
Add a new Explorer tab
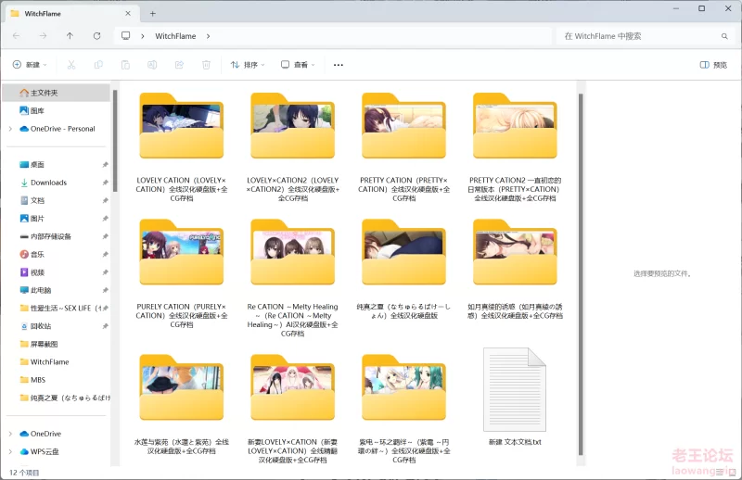(x=152, y=14)
